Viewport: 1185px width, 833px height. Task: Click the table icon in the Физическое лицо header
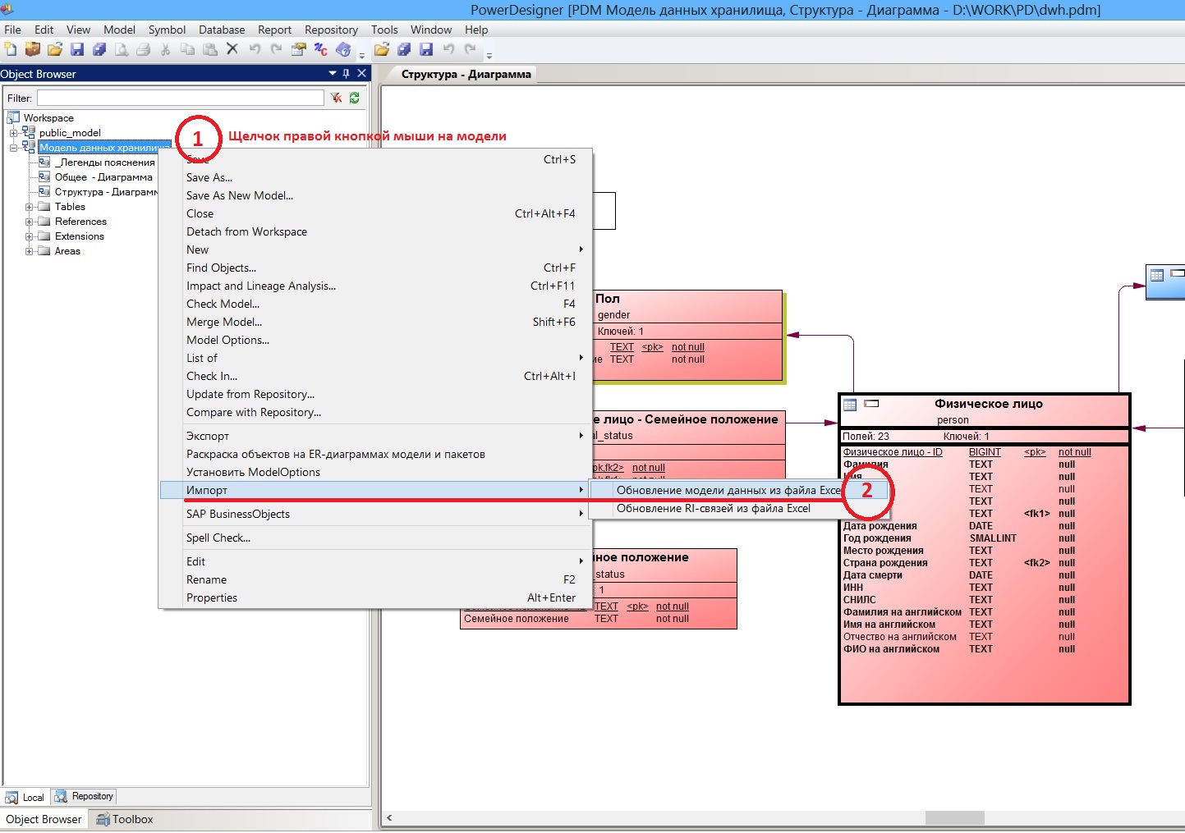(850, 404)
